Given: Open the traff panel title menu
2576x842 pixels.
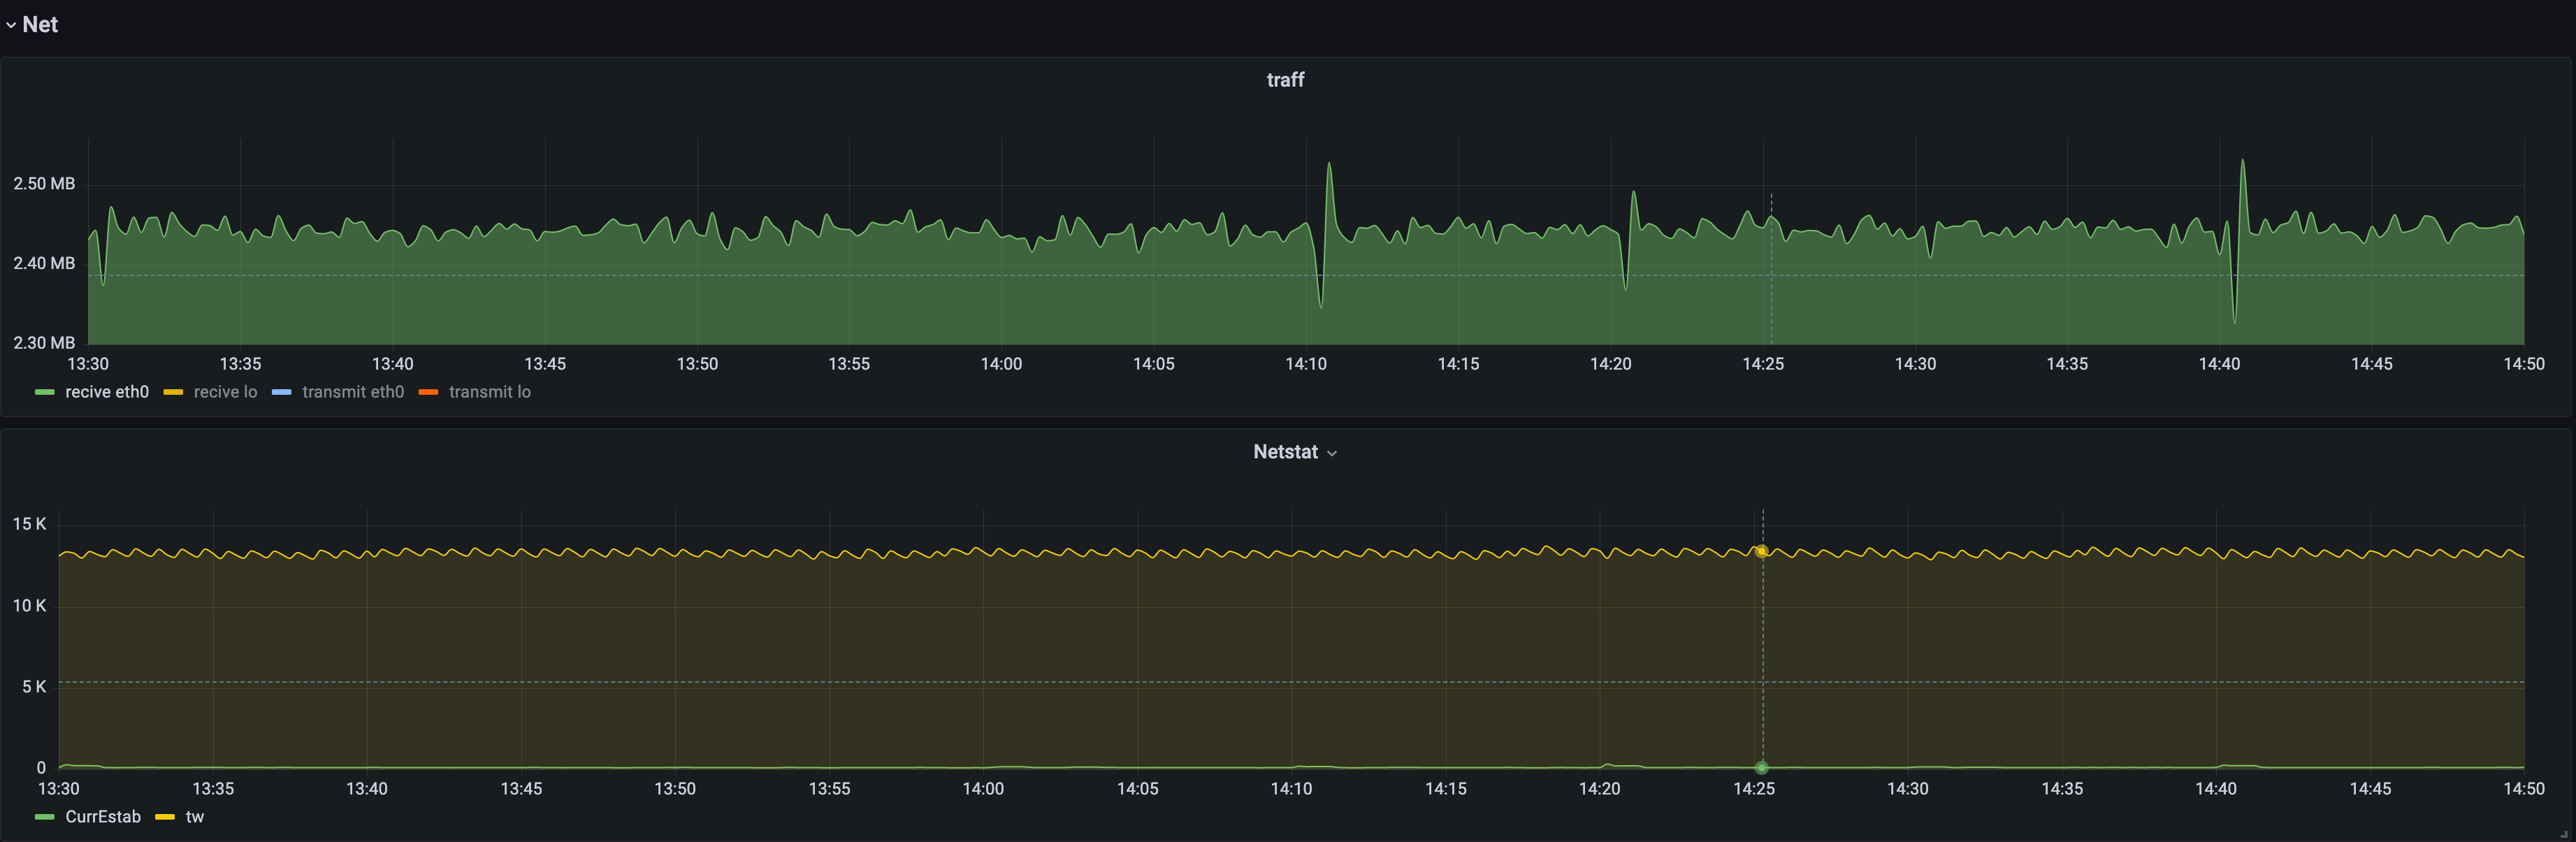Looking at the screenshot, I should pyautogui.click(x=1285, y=80).
